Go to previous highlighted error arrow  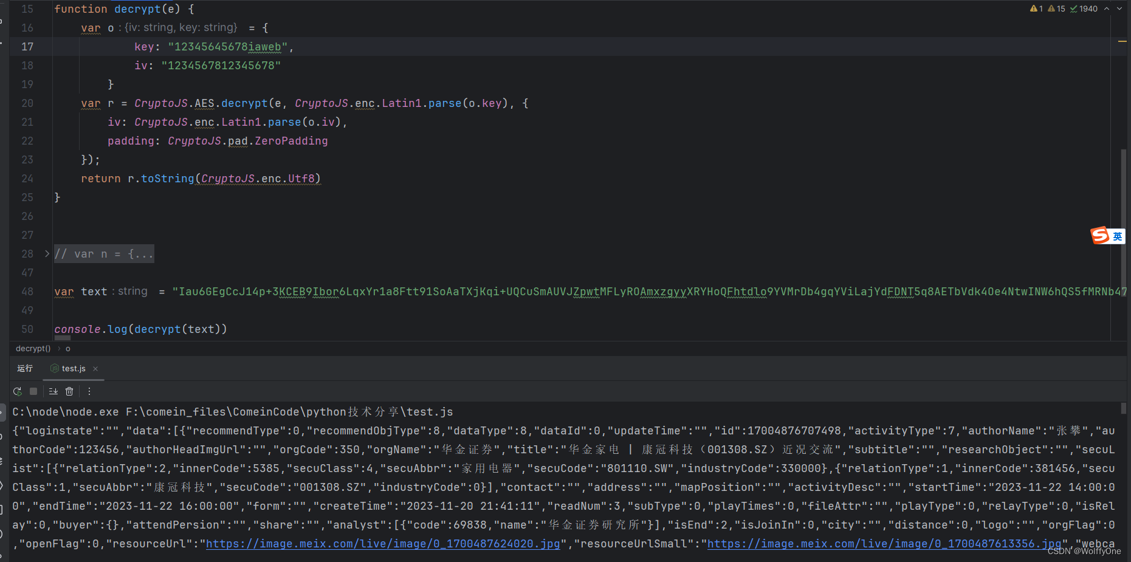[x=1107, y=9]
